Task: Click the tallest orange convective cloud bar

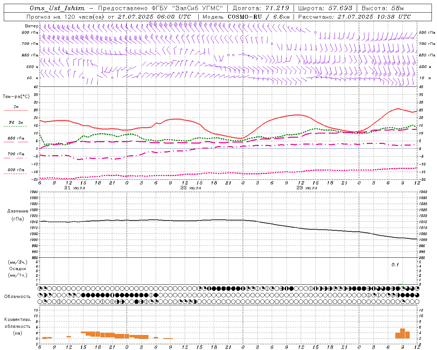Action: pos(403,334)
